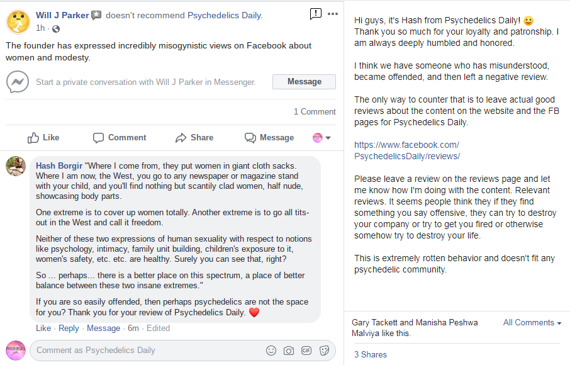Viewport: 570px width, 365px height.
Task: Click the report post flag icon
Action: [x=316, y=14]
